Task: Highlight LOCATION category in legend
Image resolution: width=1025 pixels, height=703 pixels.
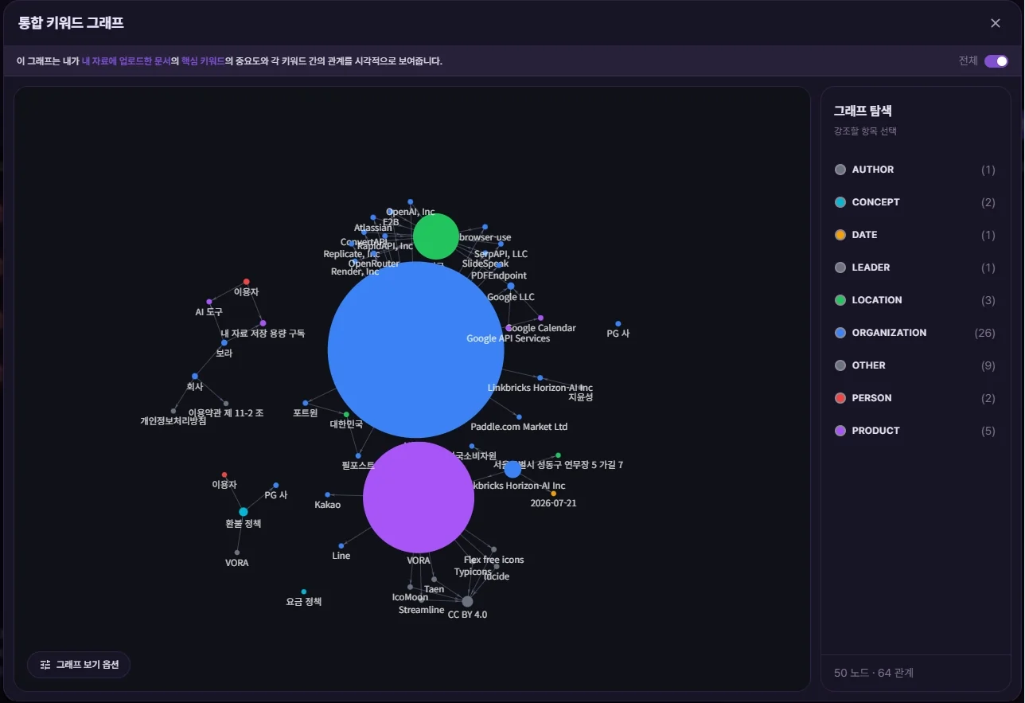Action: click(x=915, y=300)
